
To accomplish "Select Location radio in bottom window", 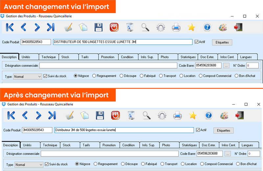I will pos(183,164).
